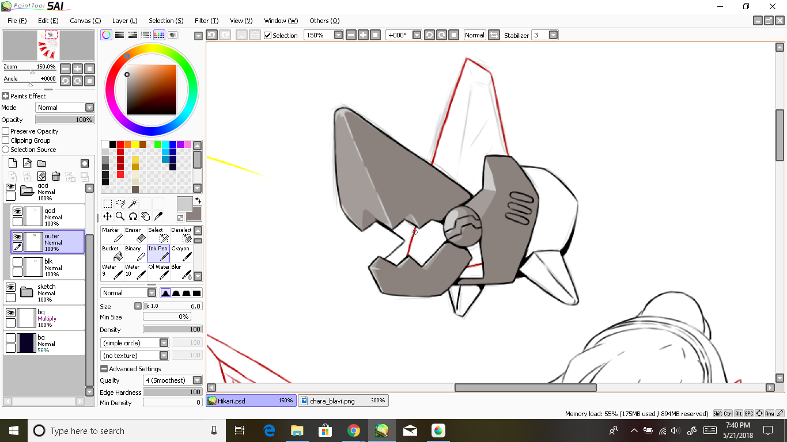Viewport: 787px width, 442px height.
Task: Collapse the Advanced Settings section
Action: [x=104, y=369]
